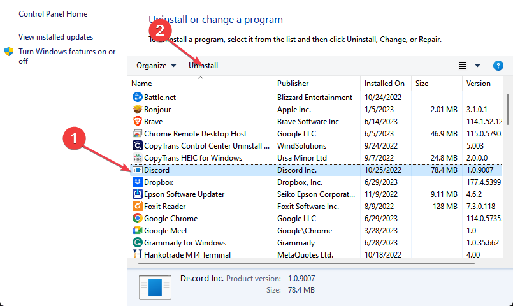Select the Battle.net entry name
This screenshot has height=306, width=513.
(160, 97)
